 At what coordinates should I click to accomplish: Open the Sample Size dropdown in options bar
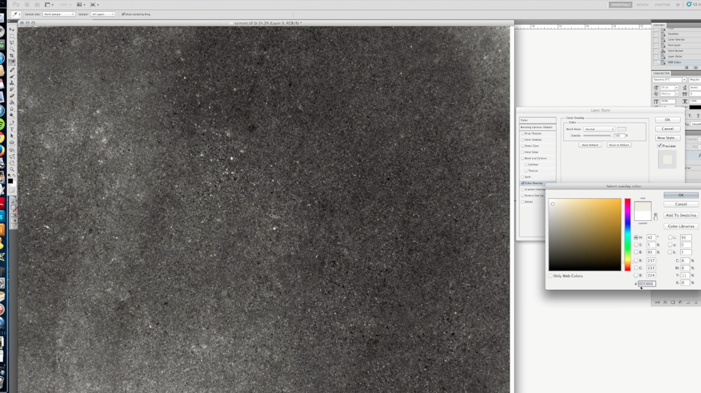click(59, 14)
